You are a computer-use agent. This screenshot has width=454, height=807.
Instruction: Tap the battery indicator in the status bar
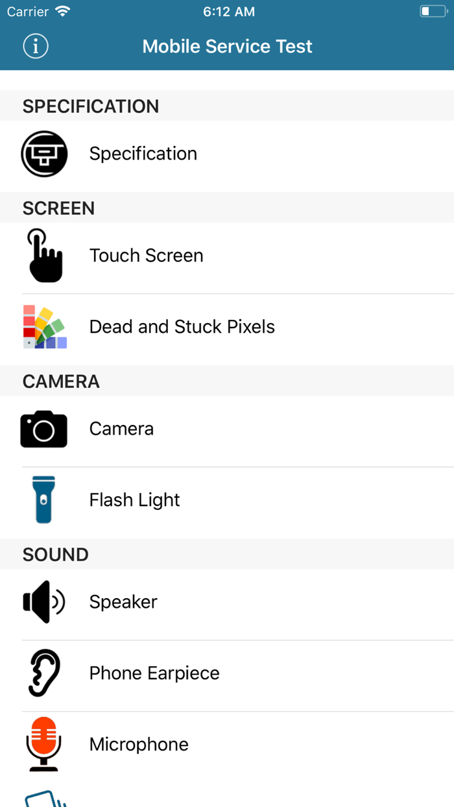pyautogui.click(x=432, y=10)
